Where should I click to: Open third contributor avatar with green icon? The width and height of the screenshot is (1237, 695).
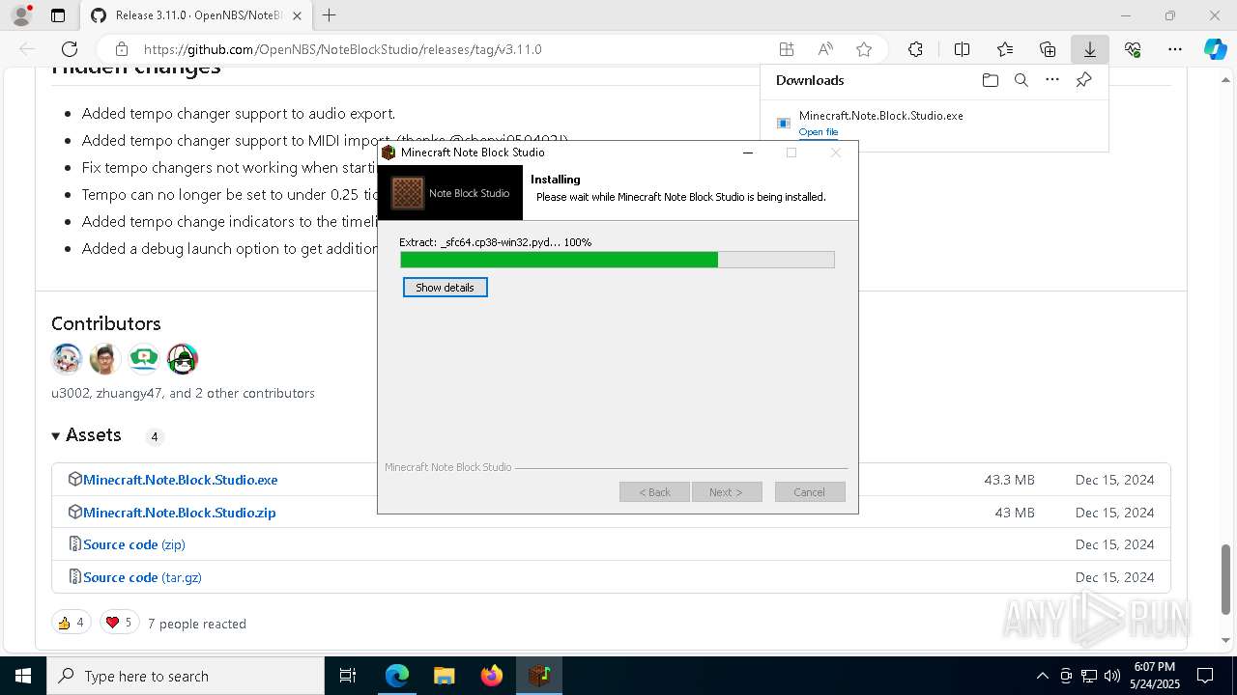pos(144,359)
